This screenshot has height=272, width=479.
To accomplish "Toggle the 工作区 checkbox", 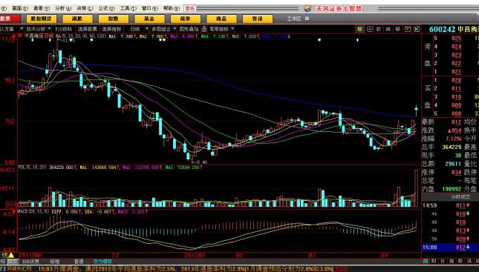I will (307, 19).
